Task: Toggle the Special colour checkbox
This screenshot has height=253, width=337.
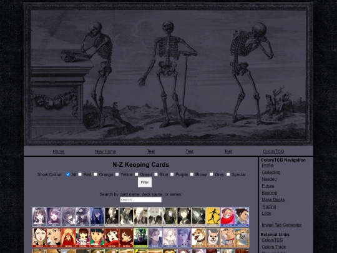Action: click(228, 174)
